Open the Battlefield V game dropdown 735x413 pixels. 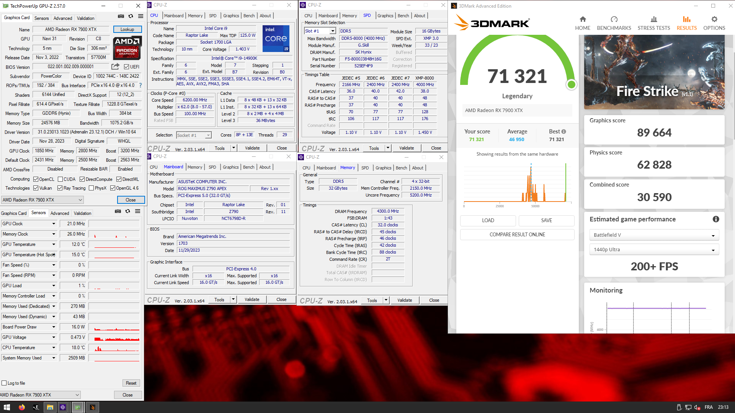pyautogui.click(x=654, y=235)
